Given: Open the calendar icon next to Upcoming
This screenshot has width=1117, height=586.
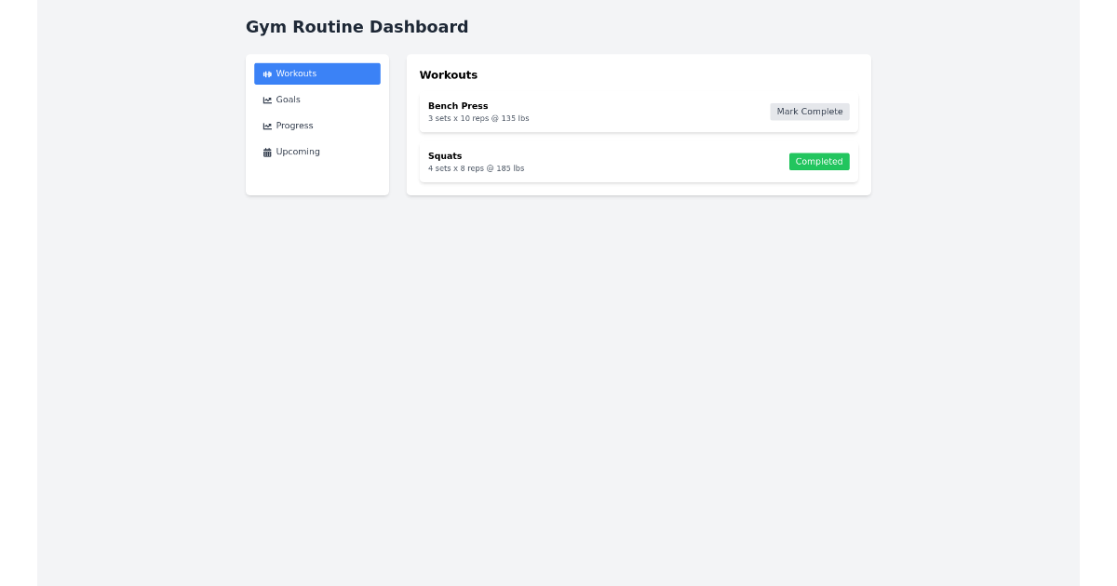Looking at the screenshot, I should [x=267, y=152].
